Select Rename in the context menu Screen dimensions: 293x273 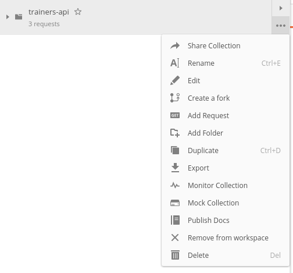226,63
